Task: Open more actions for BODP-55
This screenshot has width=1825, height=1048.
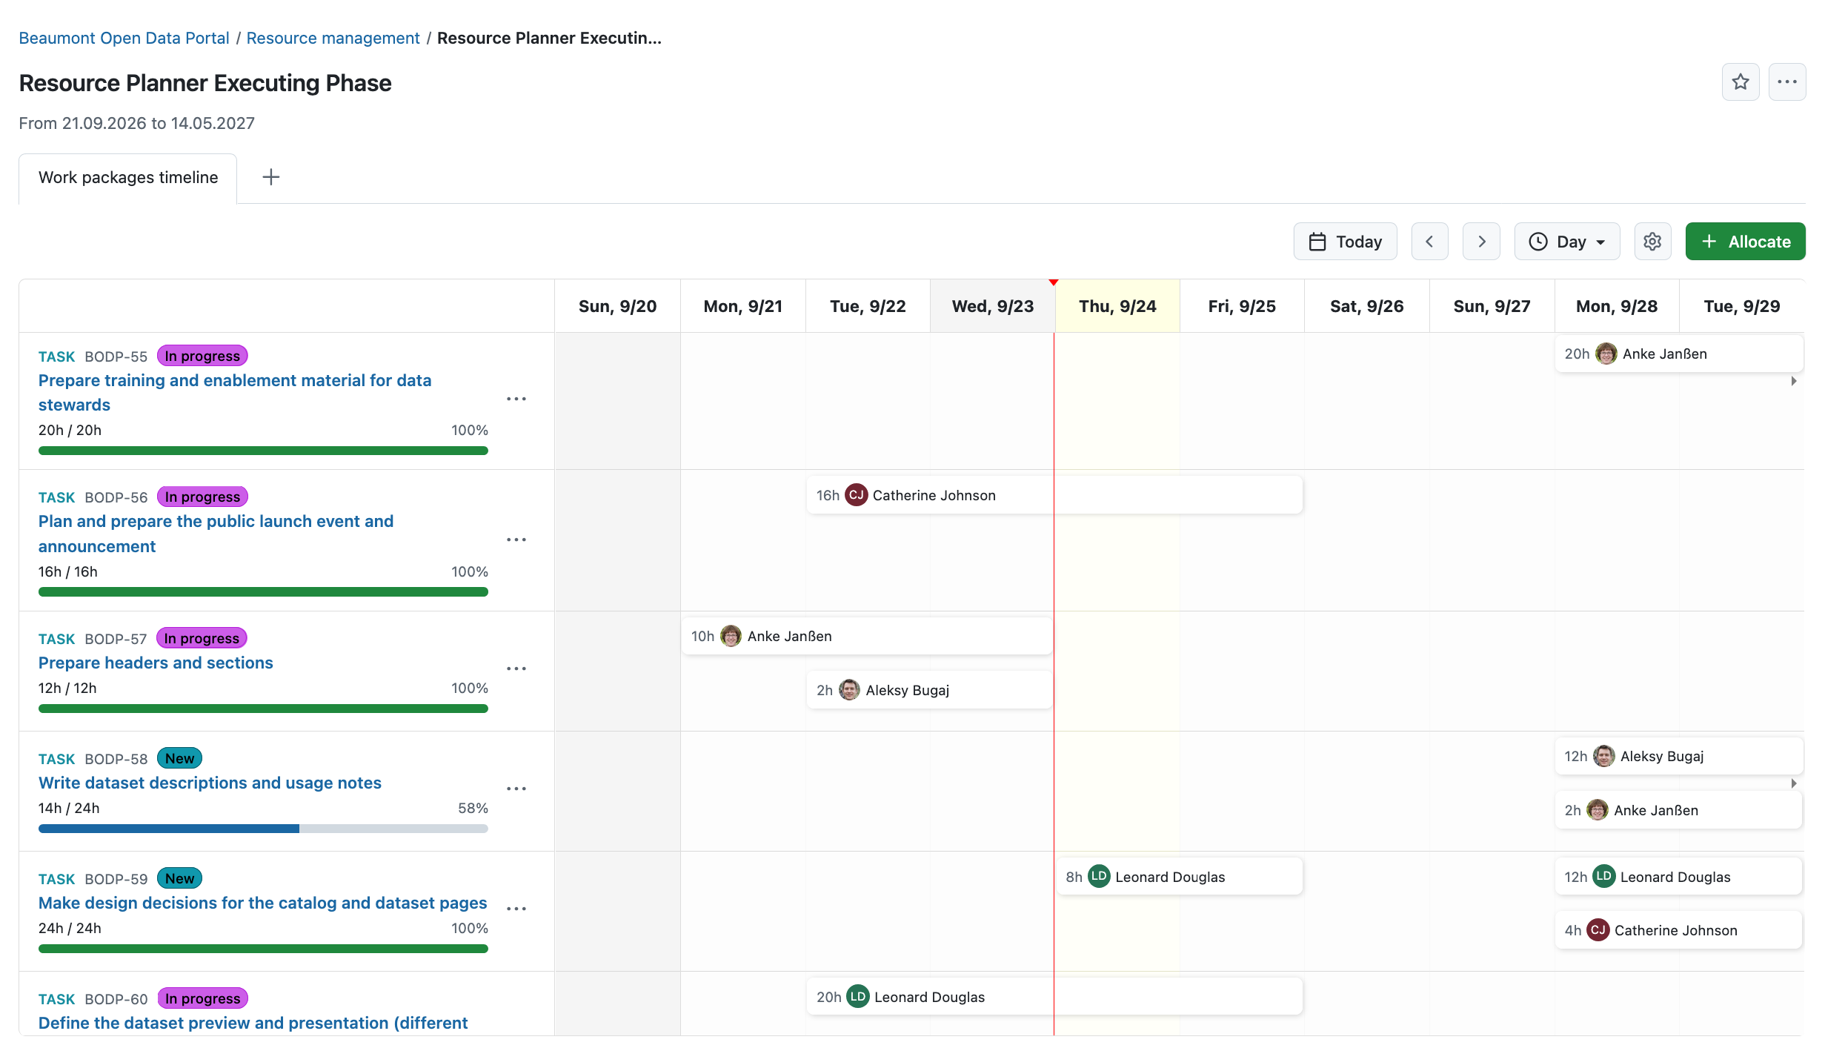Action: point(516,399)
